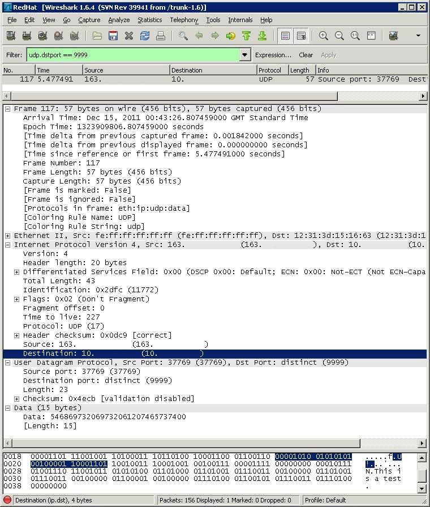Zoom in the packet text
Screen dimensions: 430x507
pyautogui.click(x=324, y=36)
